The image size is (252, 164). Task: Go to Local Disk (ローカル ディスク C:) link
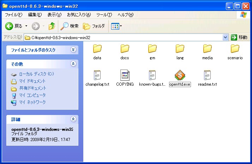coord(36,74)
